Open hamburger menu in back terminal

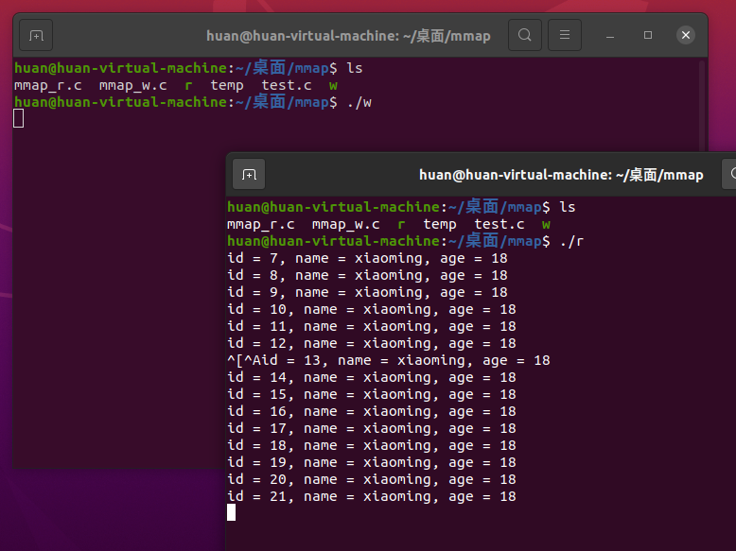565,35
